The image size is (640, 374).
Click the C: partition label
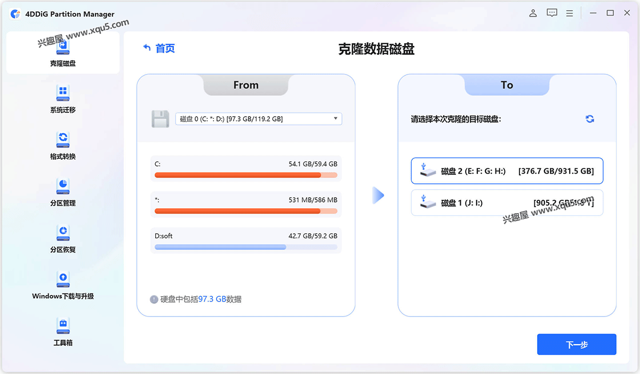[157, 164]
